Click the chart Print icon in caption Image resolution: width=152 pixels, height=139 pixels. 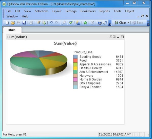[111, 37]
